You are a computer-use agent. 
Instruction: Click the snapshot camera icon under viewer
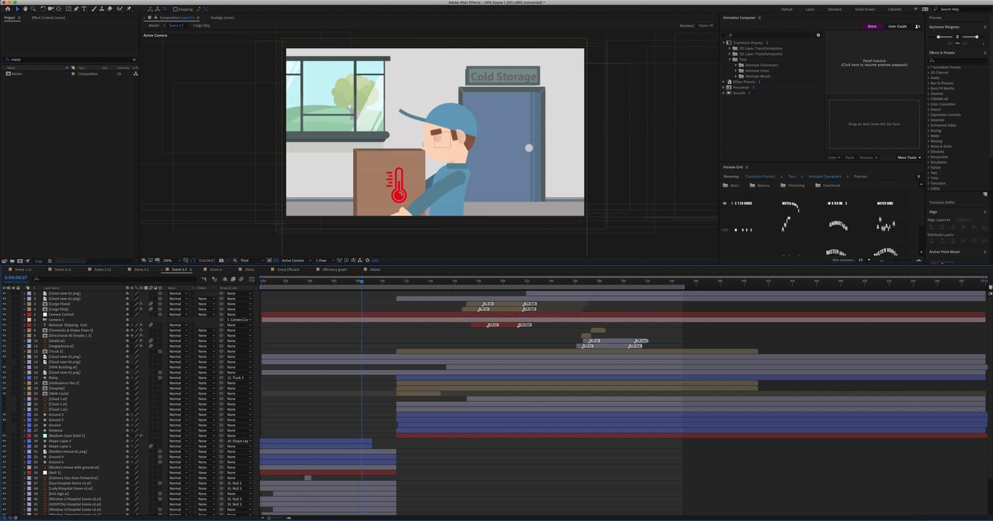point(221,260)
